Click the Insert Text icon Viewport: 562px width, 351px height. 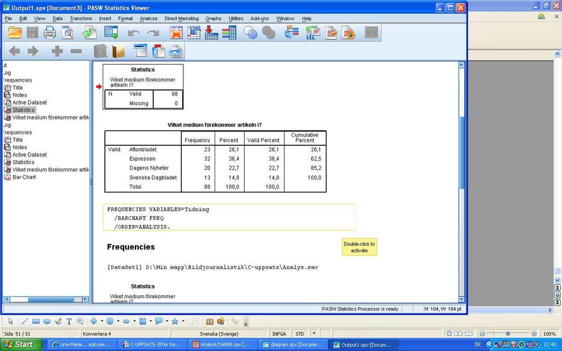pos(176,51)
